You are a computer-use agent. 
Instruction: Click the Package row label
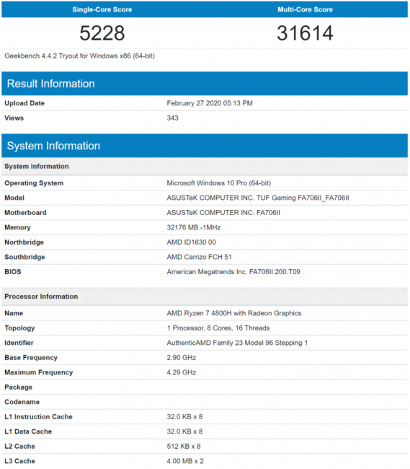[x=18, y=387]
